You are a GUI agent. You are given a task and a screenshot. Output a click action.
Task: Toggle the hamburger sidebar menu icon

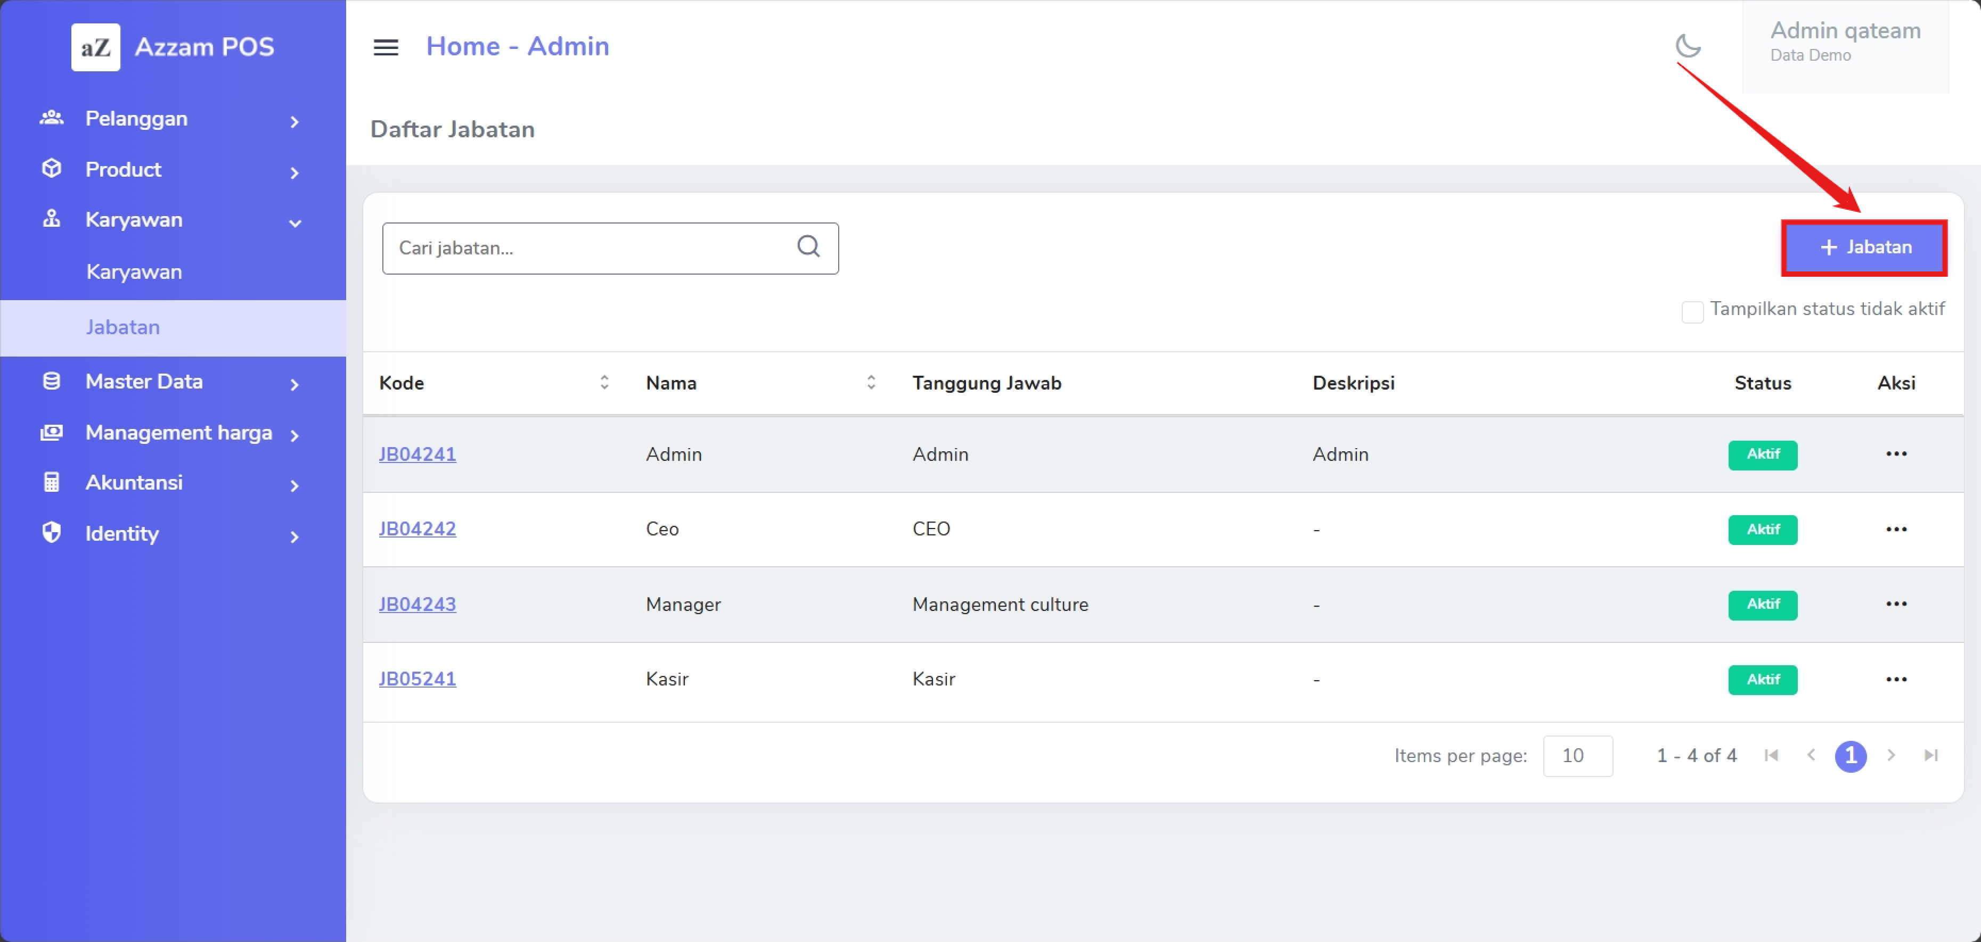385,47
